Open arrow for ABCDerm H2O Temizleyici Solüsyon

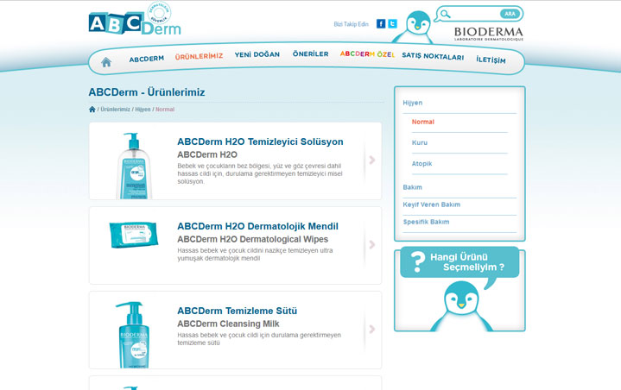point(372,160)
